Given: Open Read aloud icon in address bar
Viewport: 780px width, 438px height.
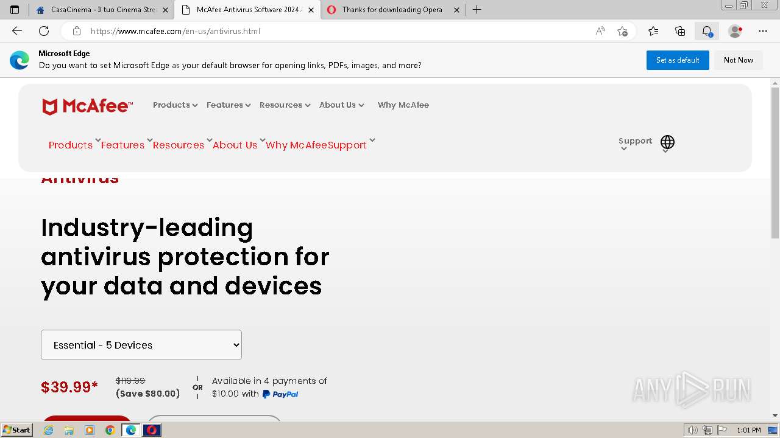Looking at the screenshot, I should (x=600, y=31).
